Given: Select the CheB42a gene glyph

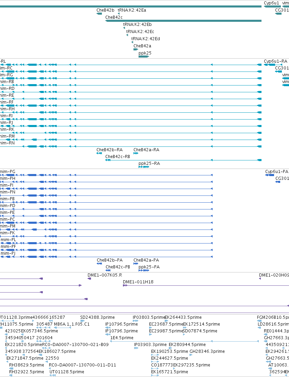Looking at the screenshot, I should (x=136, y=49).
